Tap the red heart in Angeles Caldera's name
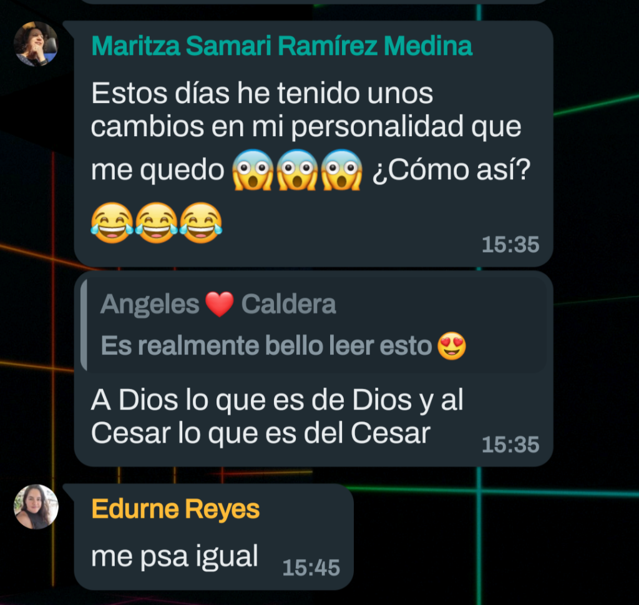639x605 pixels. [x=220, y=305]
